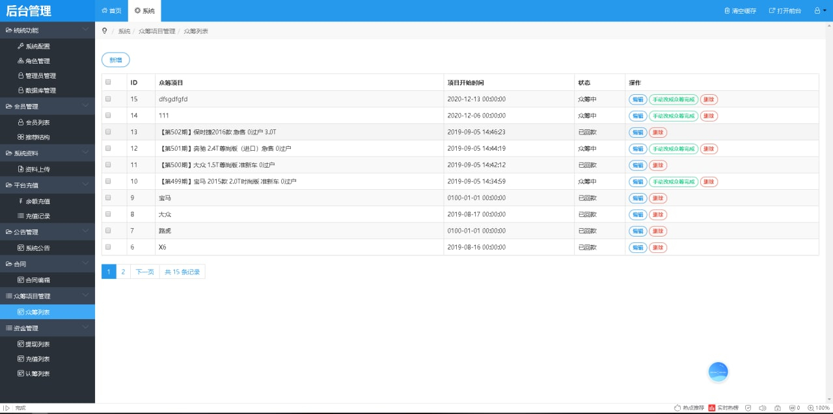Check the checkbox for row ID 15
The image size is (833, 414).
(x=108, y=99)
